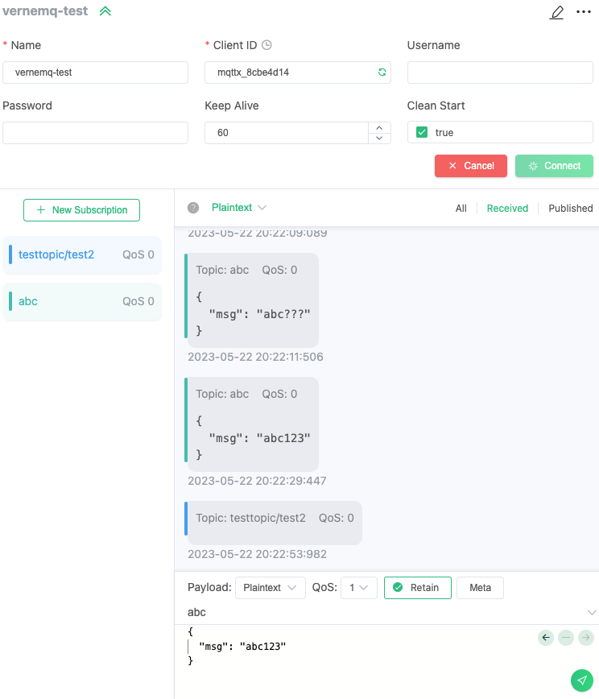The image size is (599, 699).
Task: Collapse the connection settings with the double chevron
Action: click(x=105, y=11)
